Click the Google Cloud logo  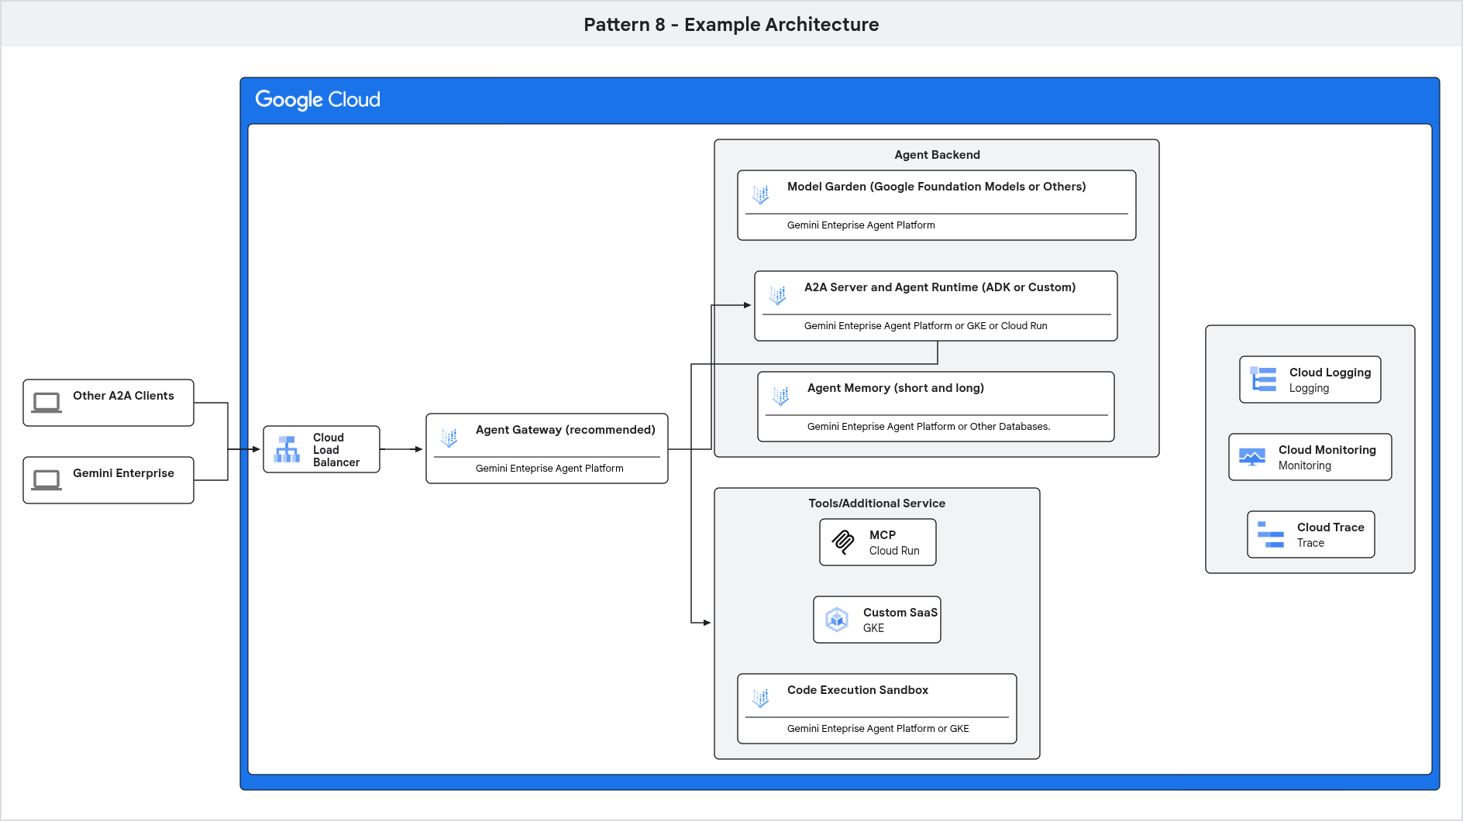coord(318,100)
